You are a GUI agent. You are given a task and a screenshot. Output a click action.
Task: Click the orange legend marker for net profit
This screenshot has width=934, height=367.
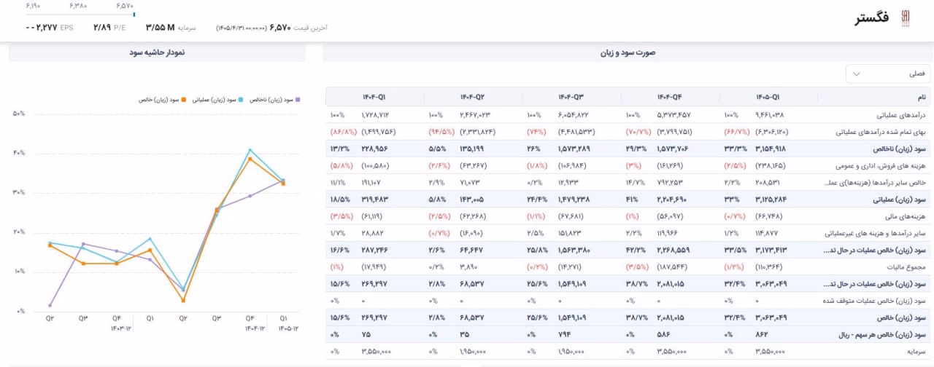185,99
